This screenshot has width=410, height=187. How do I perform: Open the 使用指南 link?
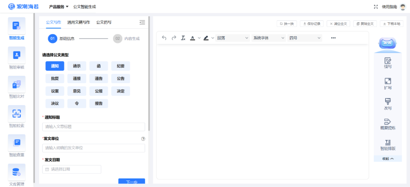[x=389, y=7]
